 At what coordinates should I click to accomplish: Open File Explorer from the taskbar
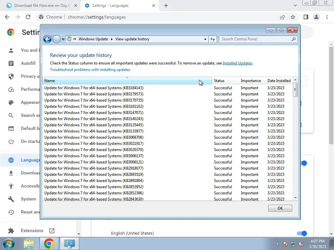point(29,243)
